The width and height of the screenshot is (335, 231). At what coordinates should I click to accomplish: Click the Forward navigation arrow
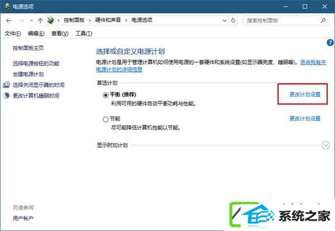tap(21, 21)
